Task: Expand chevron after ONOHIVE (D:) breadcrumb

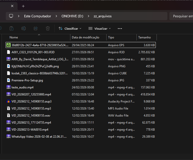Action: (88, 16)
